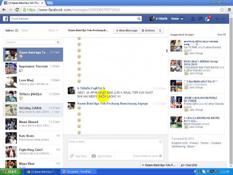Open the Fight King Zain'i conversation
Screen dimensions: 233x175
33,152
